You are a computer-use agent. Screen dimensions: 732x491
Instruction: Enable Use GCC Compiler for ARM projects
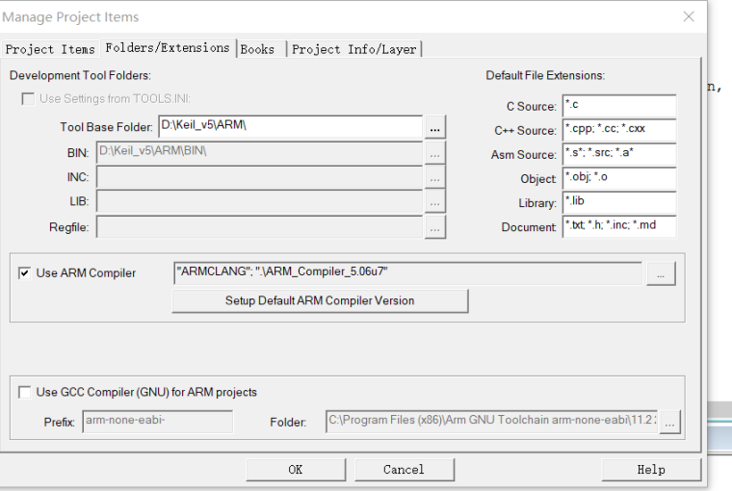click(25, 393)
